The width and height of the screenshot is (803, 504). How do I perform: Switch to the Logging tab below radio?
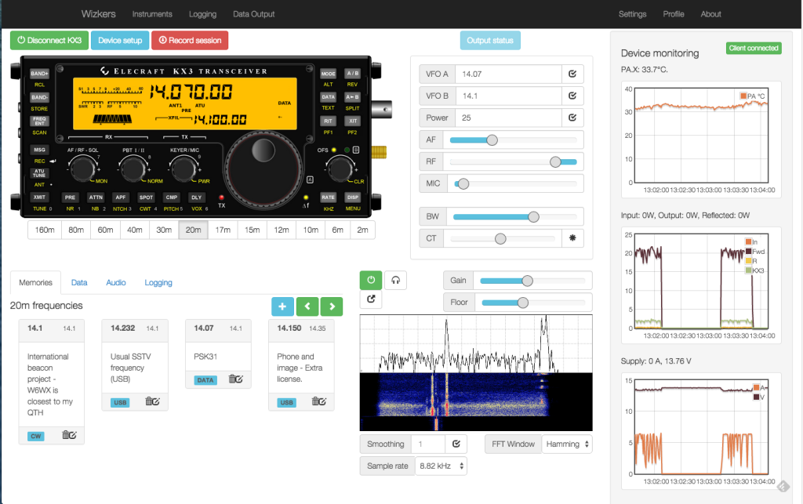click(158, 282)
